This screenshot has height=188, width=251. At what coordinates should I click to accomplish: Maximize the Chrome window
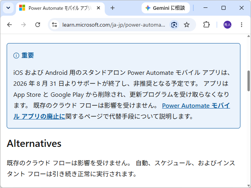(x=224, y=8)
